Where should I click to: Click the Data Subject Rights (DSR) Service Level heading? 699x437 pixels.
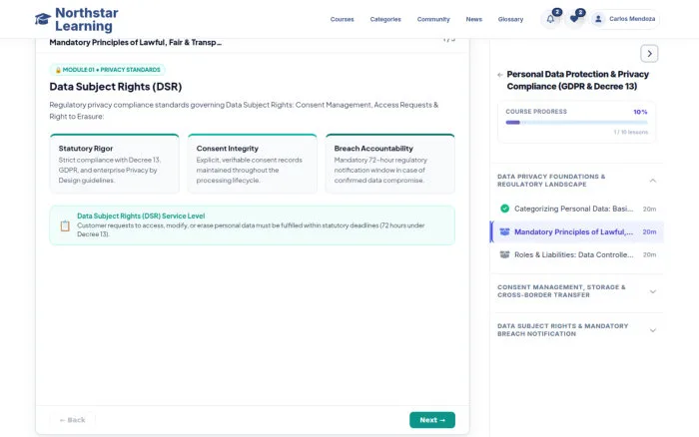tap(141, 217)
